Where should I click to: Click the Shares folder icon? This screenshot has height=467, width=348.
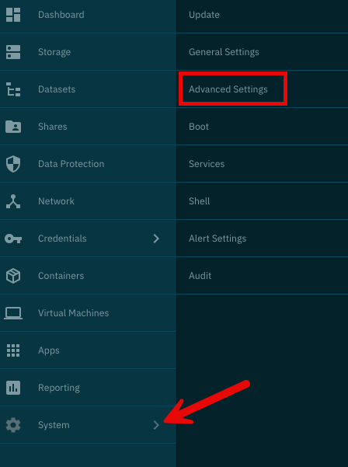point(13,127)
